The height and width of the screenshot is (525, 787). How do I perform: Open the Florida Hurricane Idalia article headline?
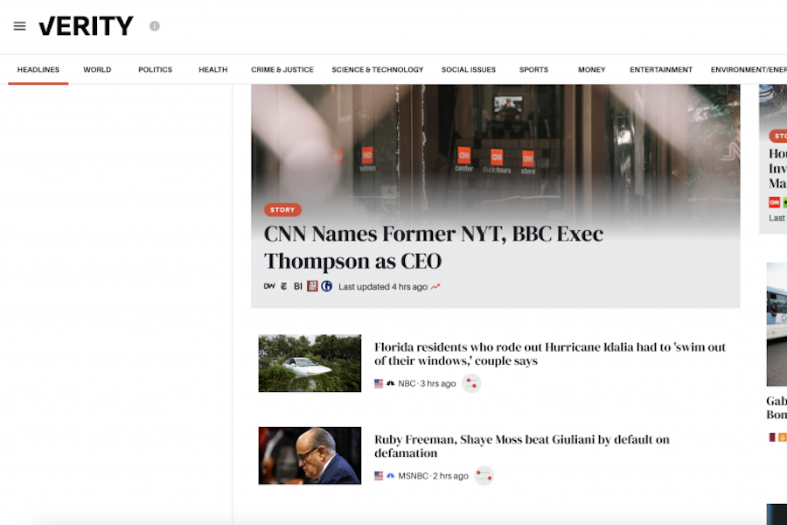pyautogui.click(x=550, y=353)
